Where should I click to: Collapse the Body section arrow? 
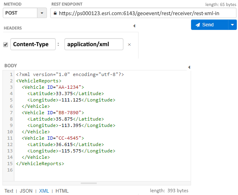[x=189, y=67]
